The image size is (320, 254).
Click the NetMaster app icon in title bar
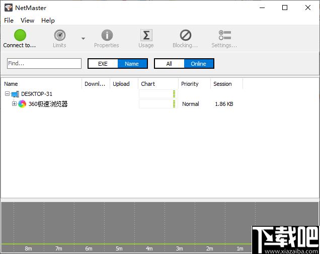pyautogui.click(x=9, y=8)
